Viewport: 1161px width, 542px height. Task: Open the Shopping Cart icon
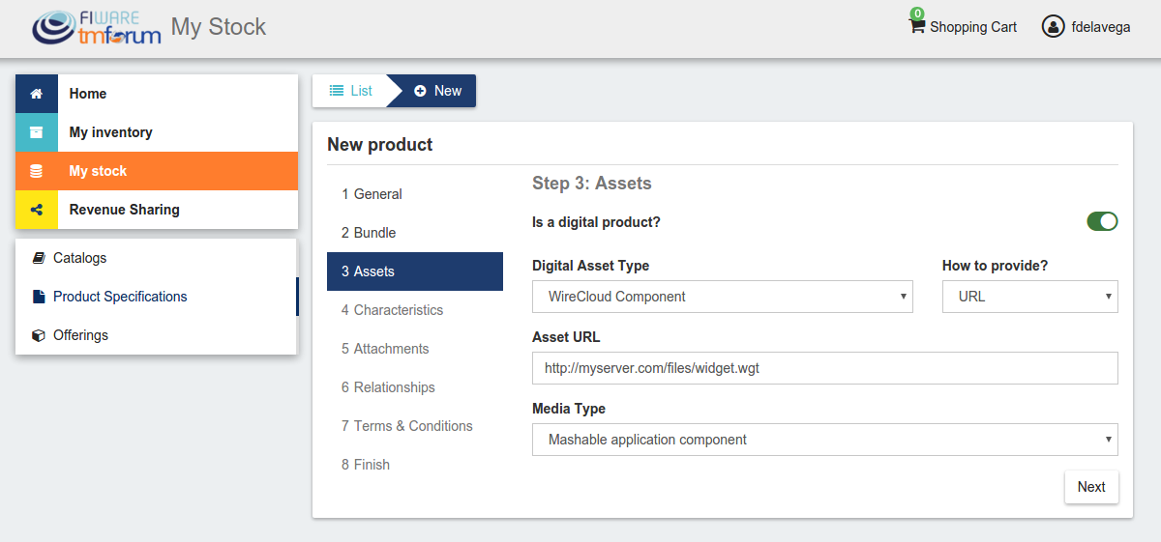[x=917, y=26]
